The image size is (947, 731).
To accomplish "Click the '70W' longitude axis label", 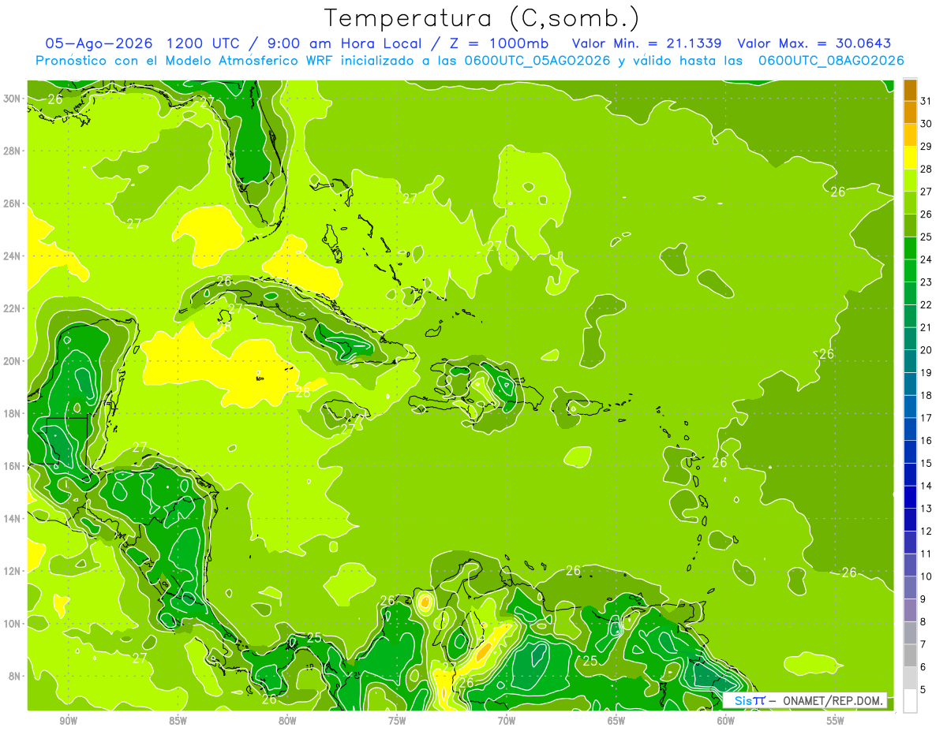I will pos(507,721).
